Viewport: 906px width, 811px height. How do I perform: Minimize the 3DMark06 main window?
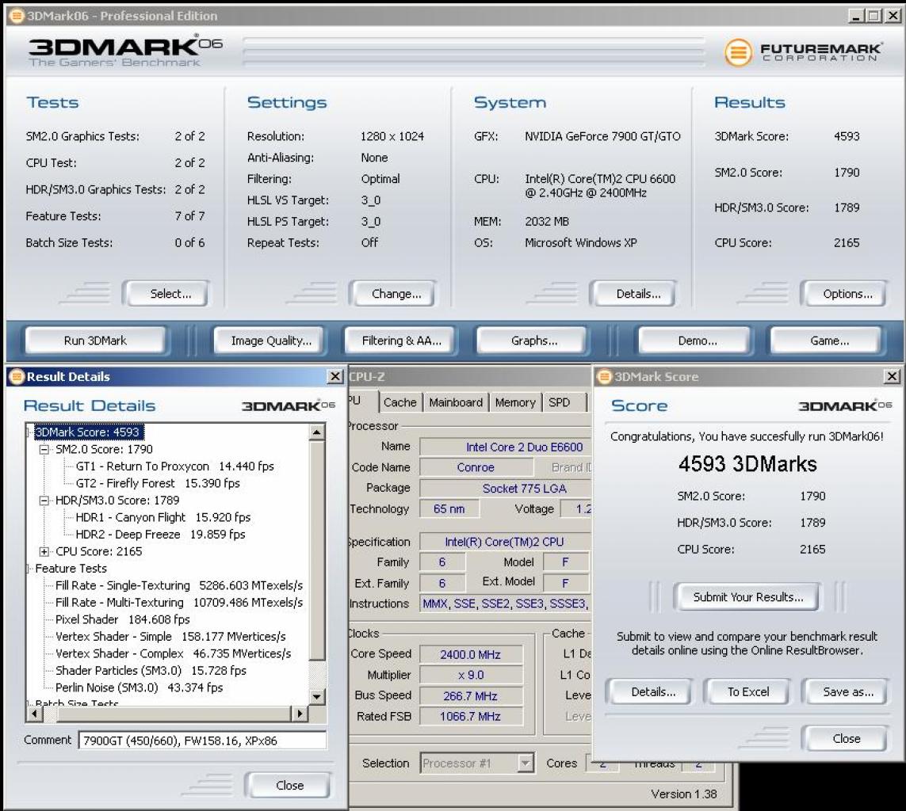(x=856, y=16)
